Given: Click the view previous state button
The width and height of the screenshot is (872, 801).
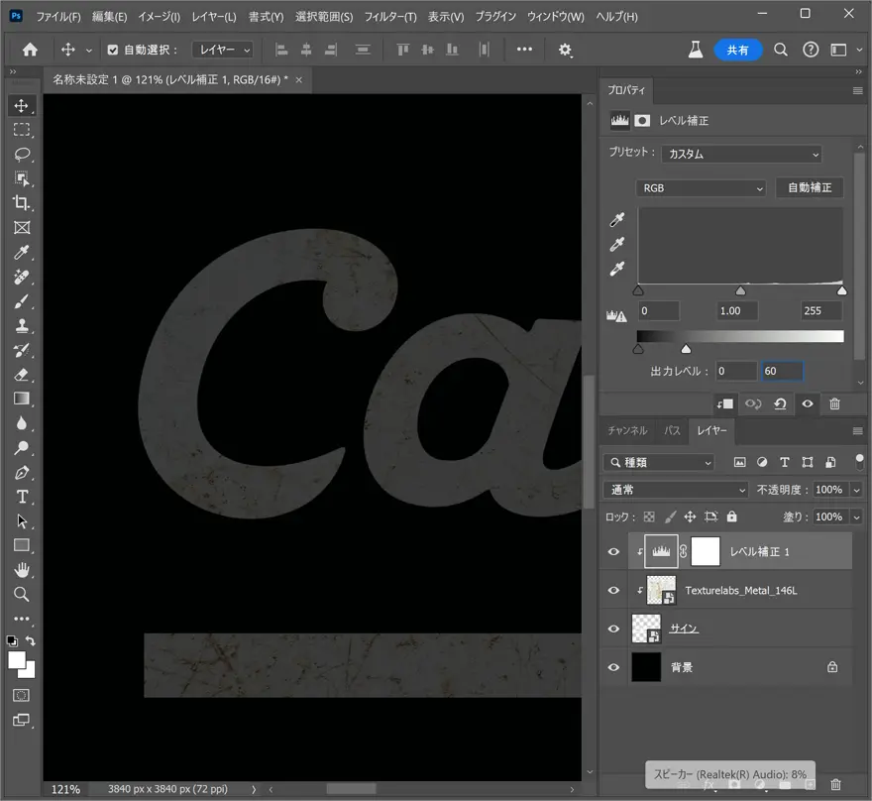Looking at the screenshot, I should click(x=753, y=403).
